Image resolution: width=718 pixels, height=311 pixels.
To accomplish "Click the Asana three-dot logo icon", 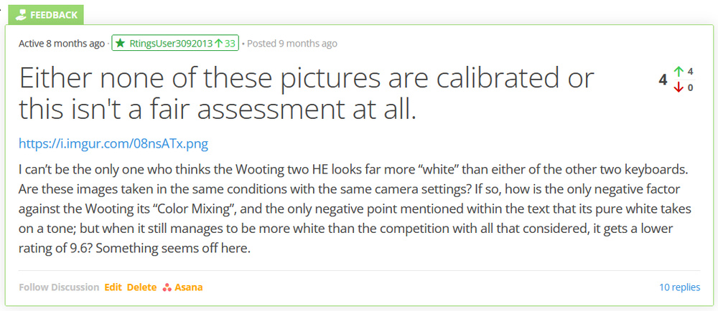I will coord(167,287).
